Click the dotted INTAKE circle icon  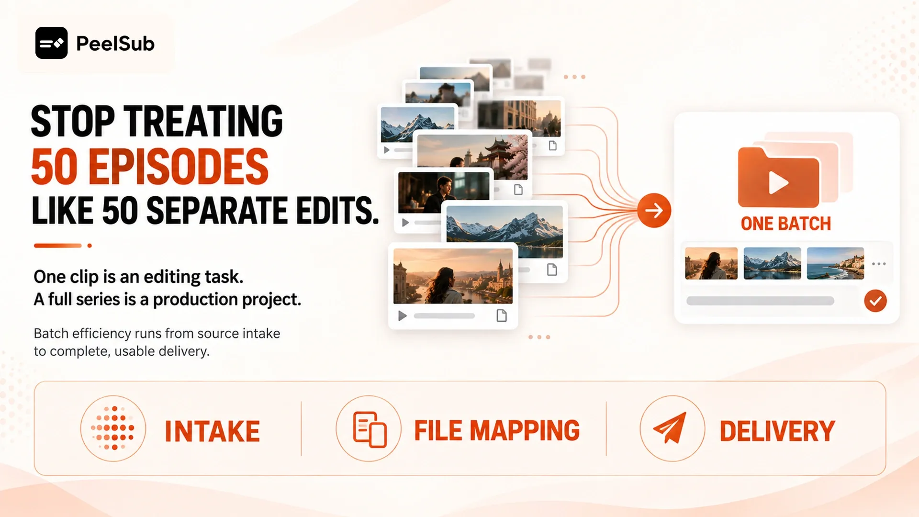113,428
